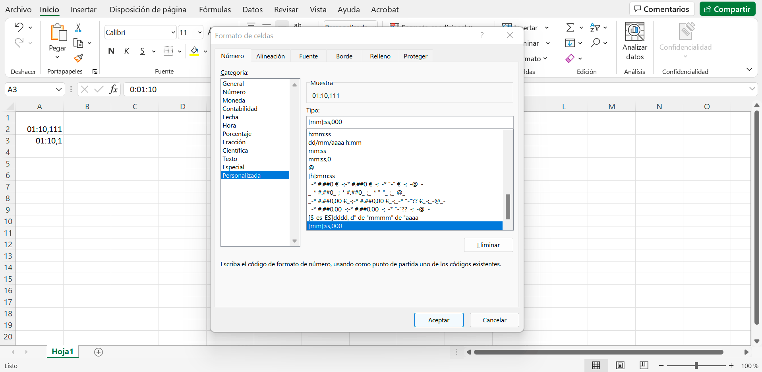This screenshot has height=372, width=762.
Task: Click the AutoSum sigma icon
Action: [570, 27]
